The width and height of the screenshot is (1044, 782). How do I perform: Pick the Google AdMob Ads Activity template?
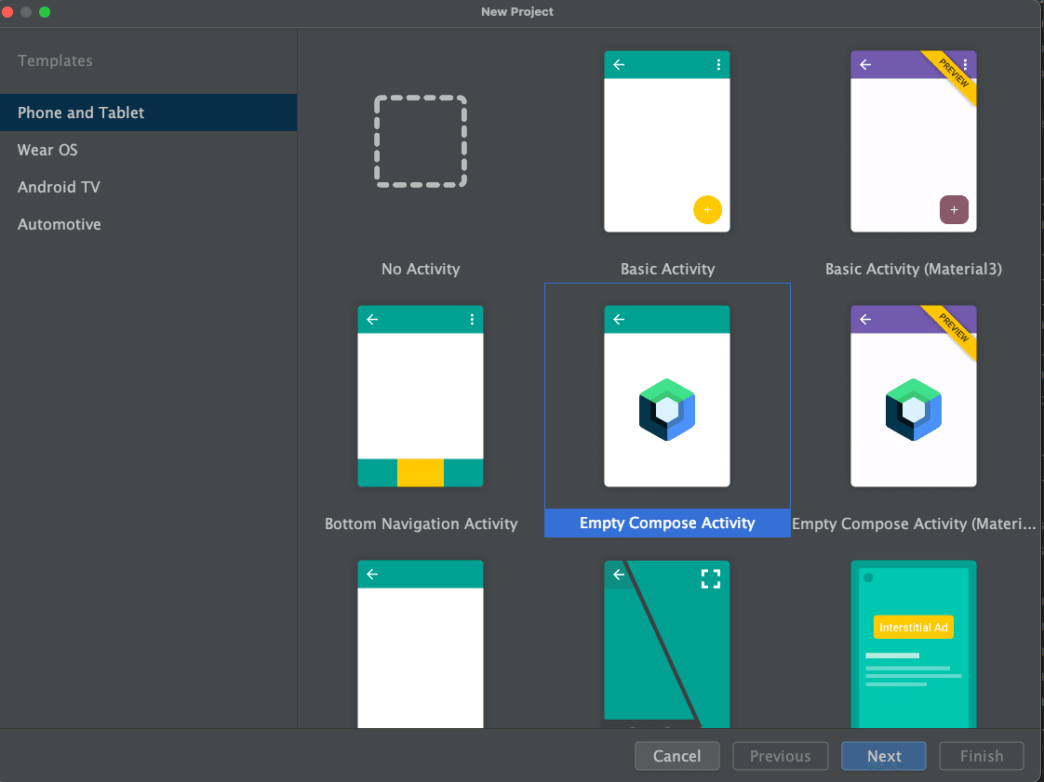click(x=913, y=643)
